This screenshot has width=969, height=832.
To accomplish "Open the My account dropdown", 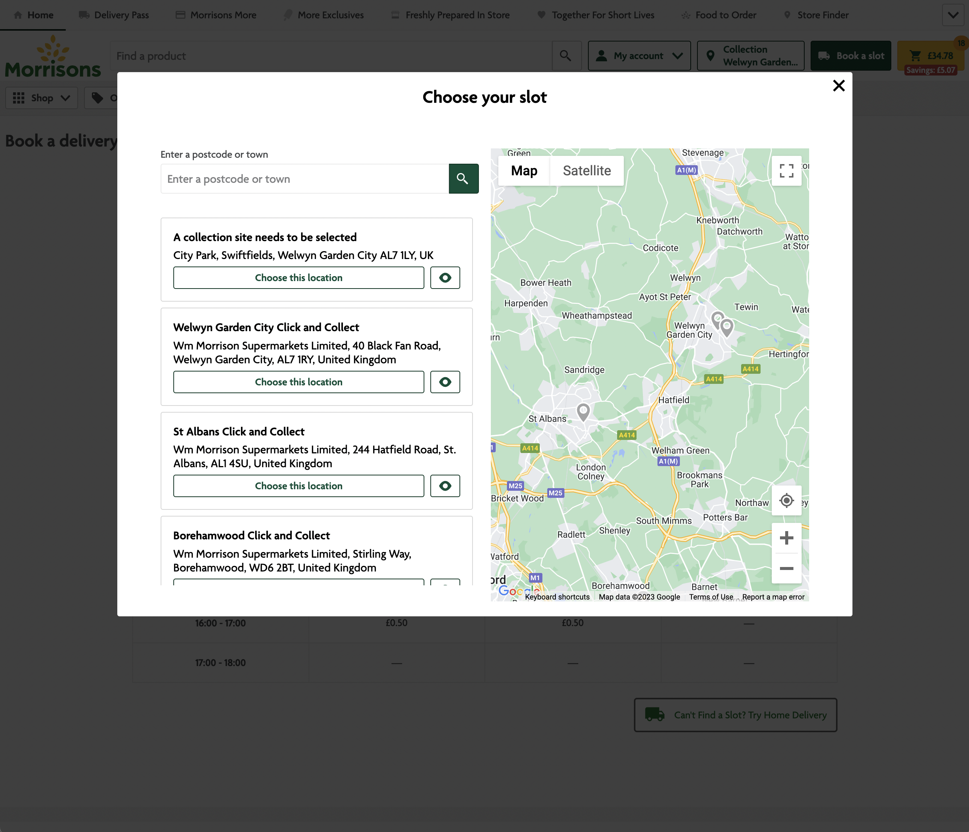I will (x=639, y=56).
